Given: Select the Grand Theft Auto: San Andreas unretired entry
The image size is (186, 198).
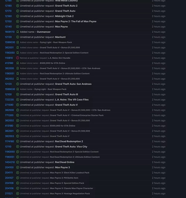Looking at the screenshot, I should point(73,84).
